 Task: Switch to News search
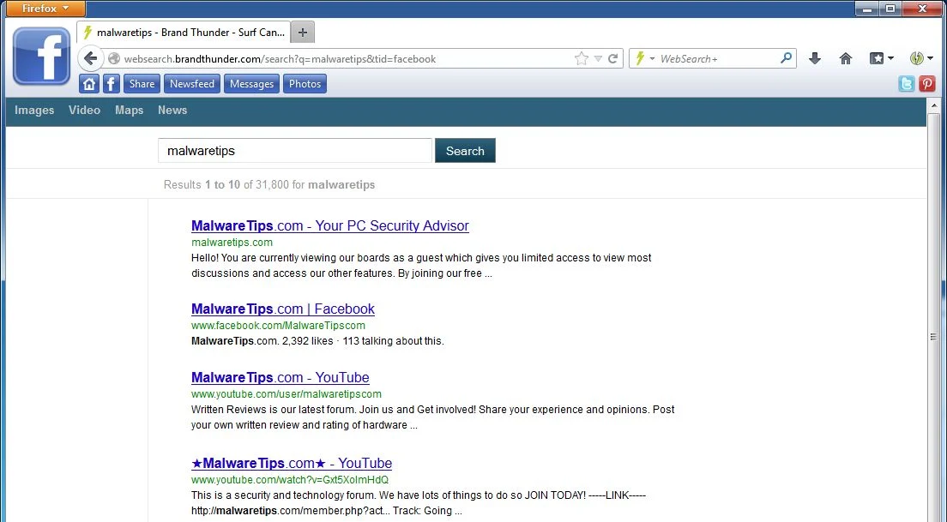172,111
